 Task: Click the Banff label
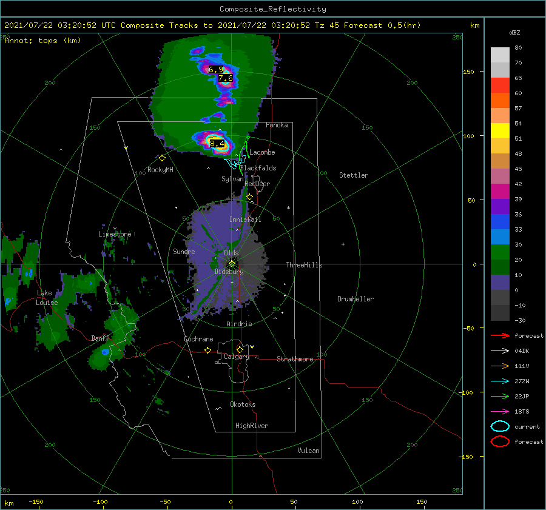click(x=100, y=338)
